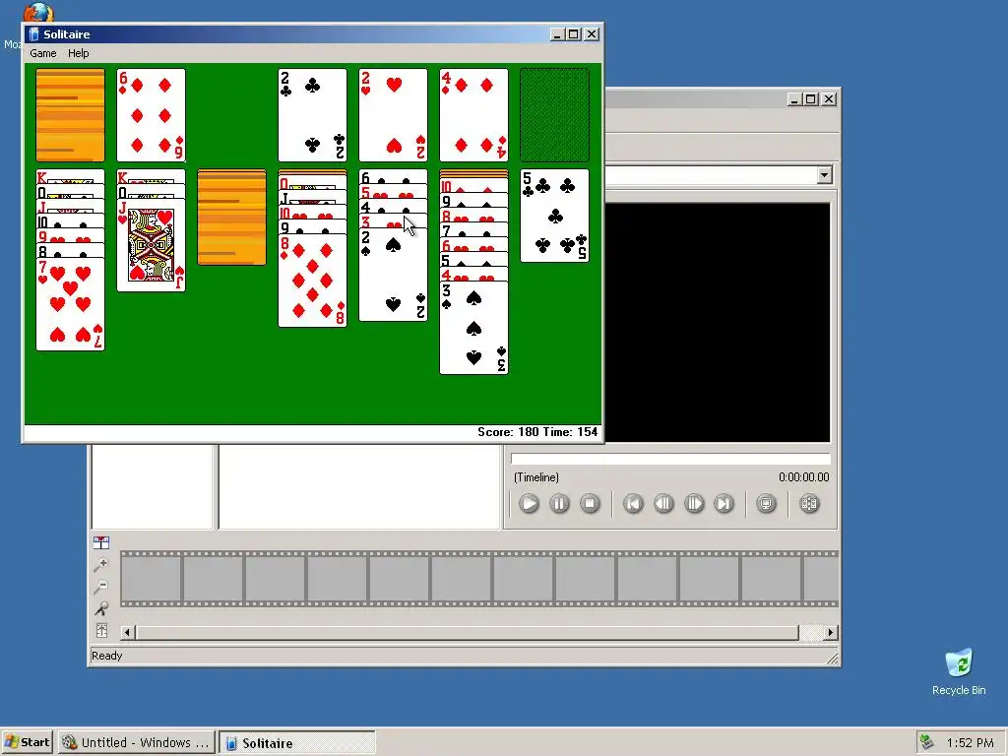
Task: Click the Solitaire taskbar button
Action: pos(296,742)
